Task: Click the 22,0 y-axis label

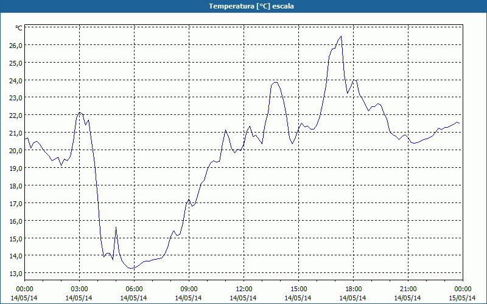Action: point(16,116)
